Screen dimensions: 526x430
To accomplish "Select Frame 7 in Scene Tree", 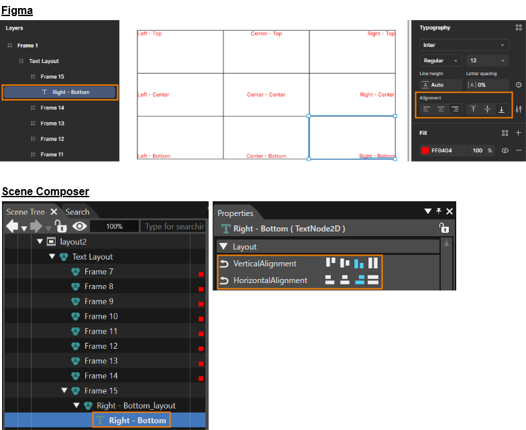I will pos(99,272).
